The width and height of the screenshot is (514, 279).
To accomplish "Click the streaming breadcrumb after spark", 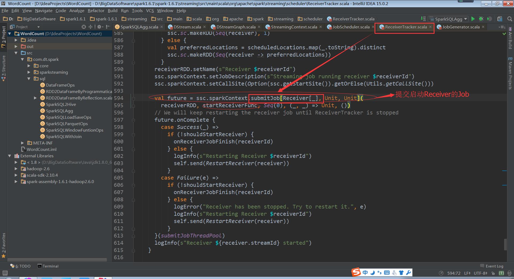I will (x=281, y=19).
